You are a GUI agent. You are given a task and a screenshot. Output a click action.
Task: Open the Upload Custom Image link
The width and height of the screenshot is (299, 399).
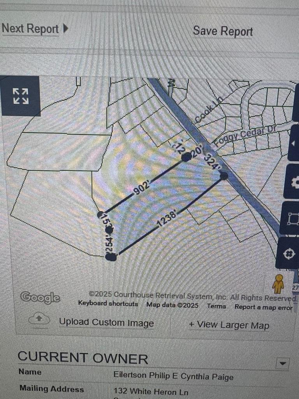tap(106, 322)
